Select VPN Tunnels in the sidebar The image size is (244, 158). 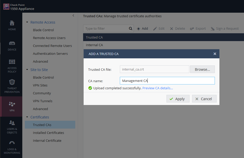(43, 101)
